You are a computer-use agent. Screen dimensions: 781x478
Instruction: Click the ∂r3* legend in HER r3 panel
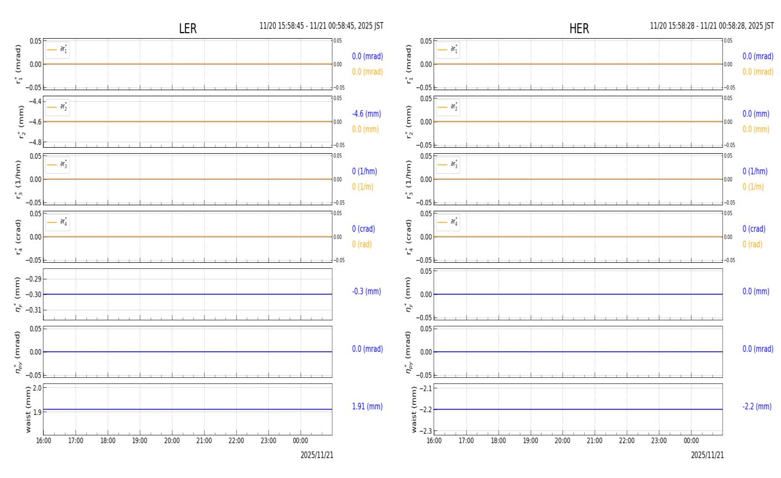coord(448,165)
